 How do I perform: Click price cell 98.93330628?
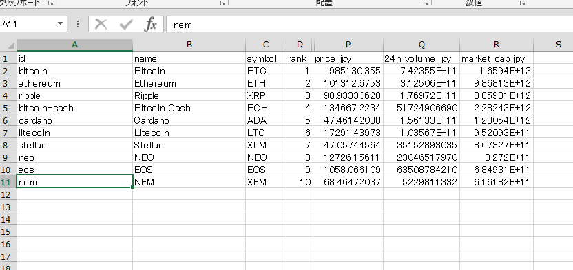(x=348, y=95)
